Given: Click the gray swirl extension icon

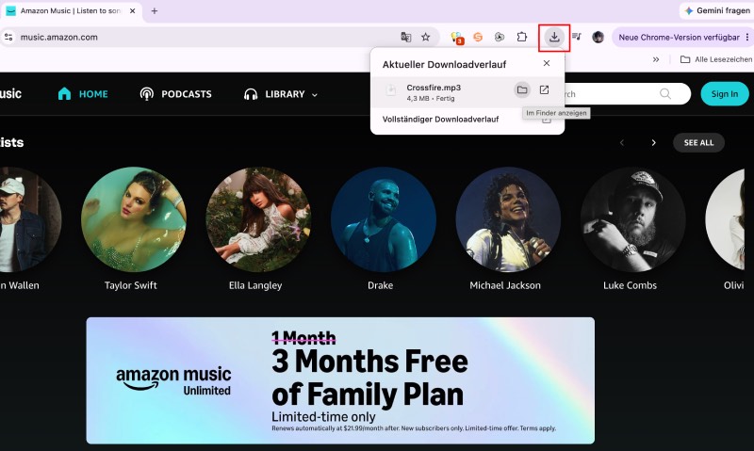Looking at the screenshot, I should (500, 37).
